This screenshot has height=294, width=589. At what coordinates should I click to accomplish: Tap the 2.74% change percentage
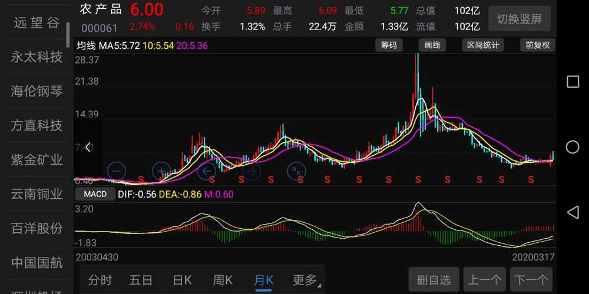coord(143,26)
